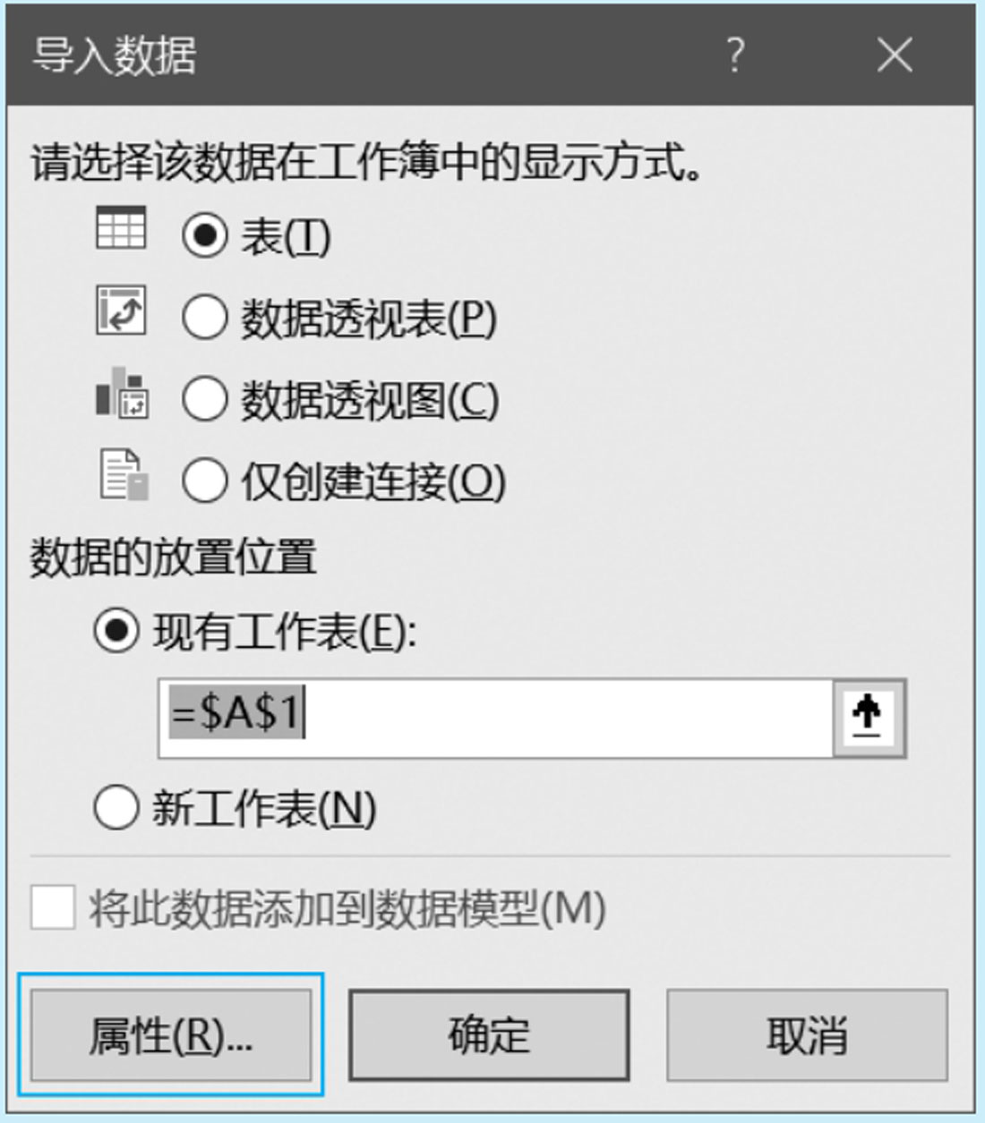Click the PivotChart bar icon
985x1123 pixels.
[122, 393]
